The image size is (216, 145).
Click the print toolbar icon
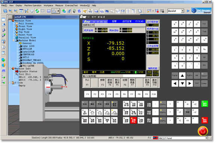[5, 11]
